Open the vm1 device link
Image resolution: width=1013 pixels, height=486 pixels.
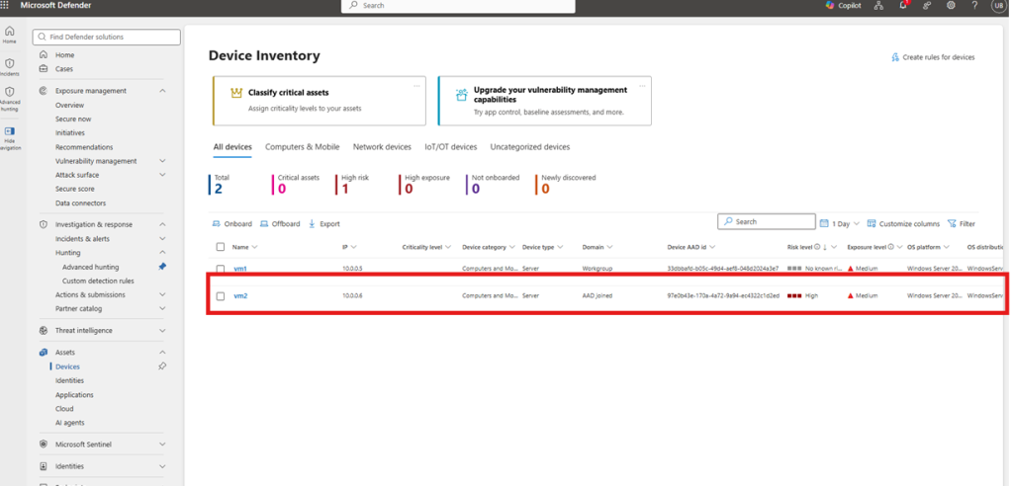240,269
